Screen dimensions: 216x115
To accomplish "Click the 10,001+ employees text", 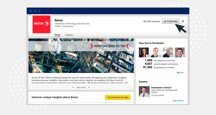I will (64, 26).
